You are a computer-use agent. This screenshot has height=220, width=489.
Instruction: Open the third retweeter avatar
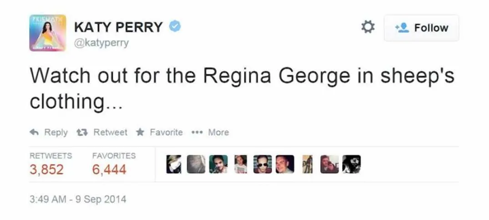tap(218, 164)
